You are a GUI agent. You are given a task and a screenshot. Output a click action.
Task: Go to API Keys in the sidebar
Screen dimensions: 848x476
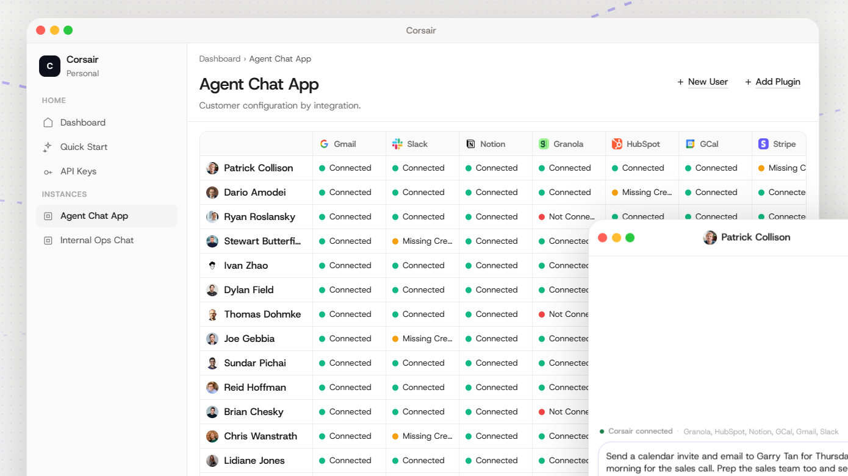click(x=107, y=171)
